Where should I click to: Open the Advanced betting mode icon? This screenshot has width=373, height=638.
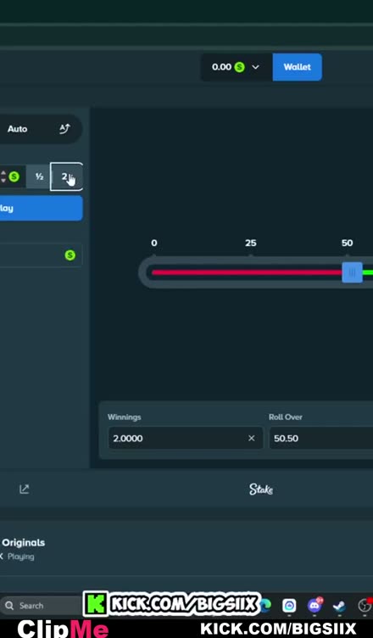click(64, 129)
